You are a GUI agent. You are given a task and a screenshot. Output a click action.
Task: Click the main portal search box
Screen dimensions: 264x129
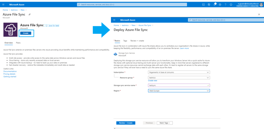tap(132, 5)
